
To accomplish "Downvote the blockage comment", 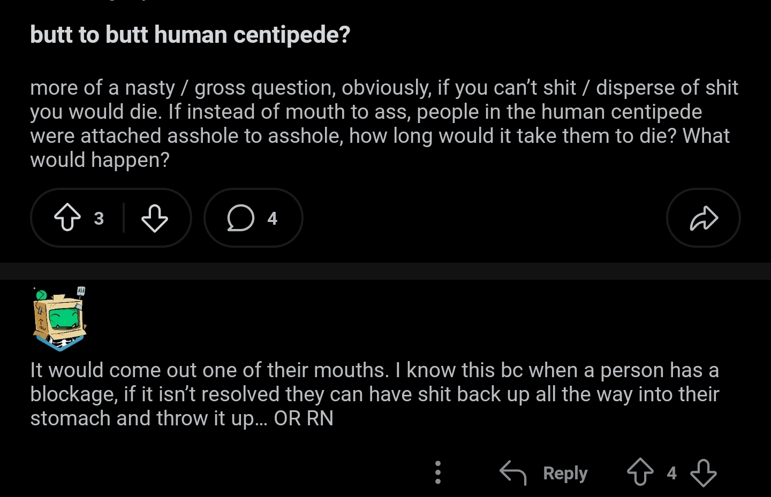I will point(703,472).
